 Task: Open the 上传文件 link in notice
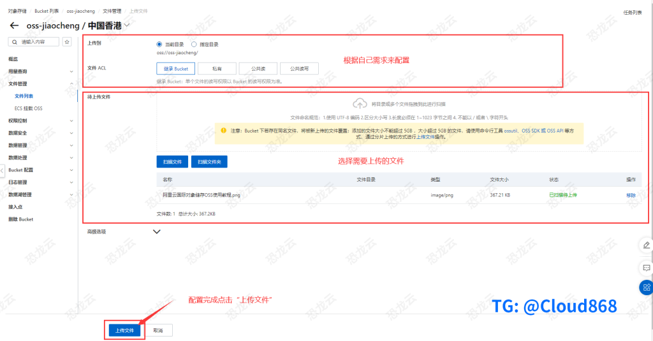click(425, 137)
